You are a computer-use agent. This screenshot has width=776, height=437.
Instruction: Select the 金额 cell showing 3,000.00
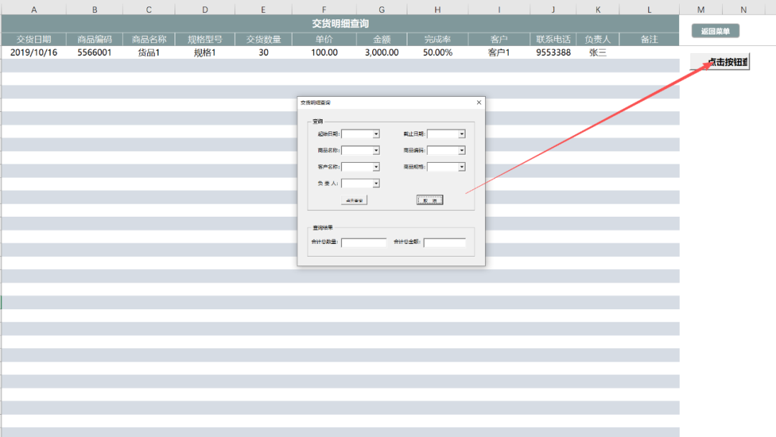[382, 52]
